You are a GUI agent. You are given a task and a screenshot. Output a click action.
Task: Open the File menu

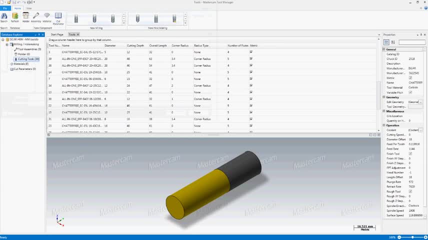[x=5, y=8]
